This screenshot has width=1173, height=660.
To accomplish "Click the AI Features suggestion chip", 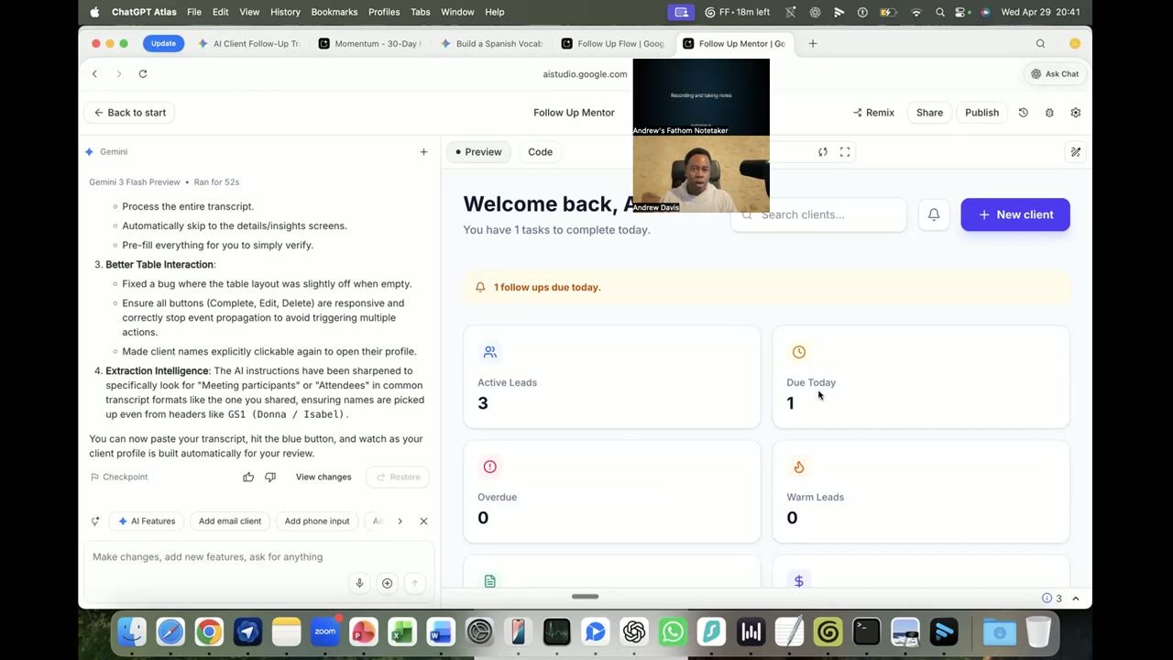I will point(147,521).
